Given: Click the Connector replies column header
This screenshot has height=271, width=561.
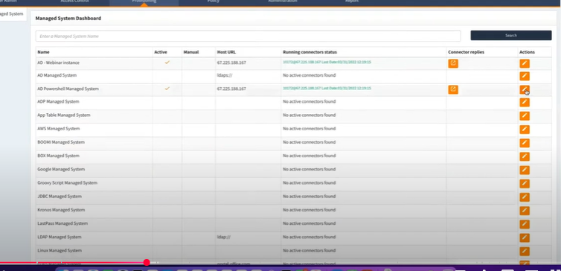Looking at the screenshot, I should tap(466, 52).
